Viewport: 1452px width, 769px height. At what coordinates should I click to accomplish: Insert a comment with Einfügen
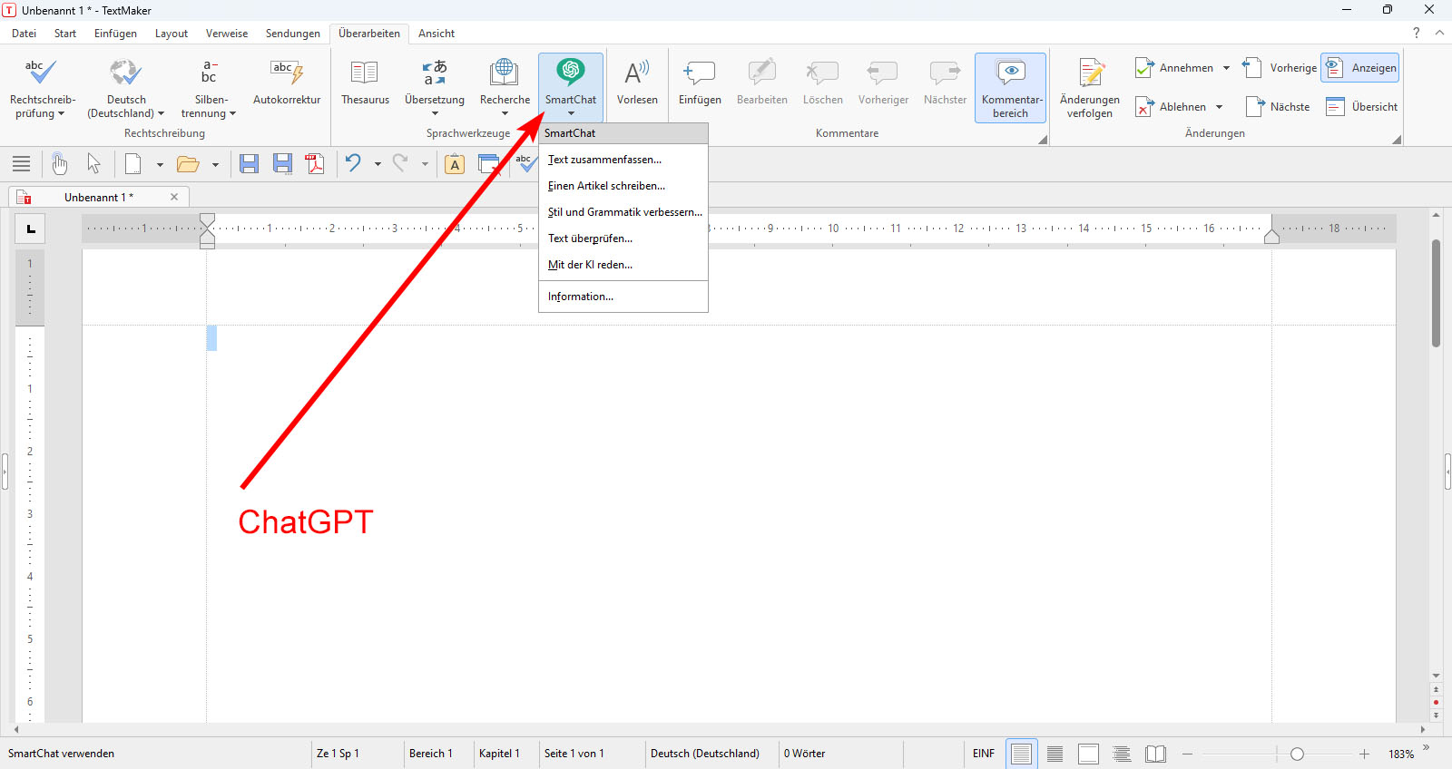click(700, 74)
